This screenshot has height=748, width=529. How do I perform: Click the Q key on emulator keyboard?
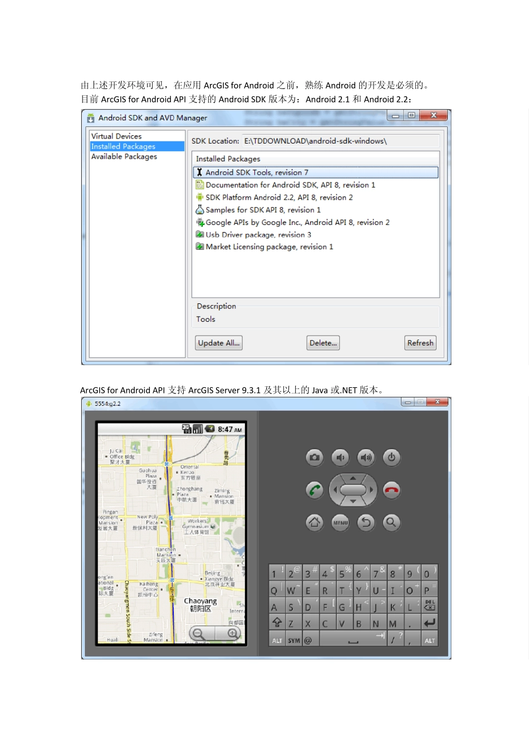coord(277,589)
